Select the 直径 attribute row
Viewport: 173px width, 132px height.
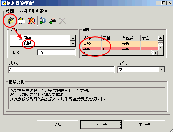tap(120, 44)
